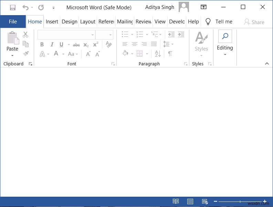Click the Sort A to Z icon
Viewport: 273px width, 207px height.
pyautogui.click(x=158, y=54)
